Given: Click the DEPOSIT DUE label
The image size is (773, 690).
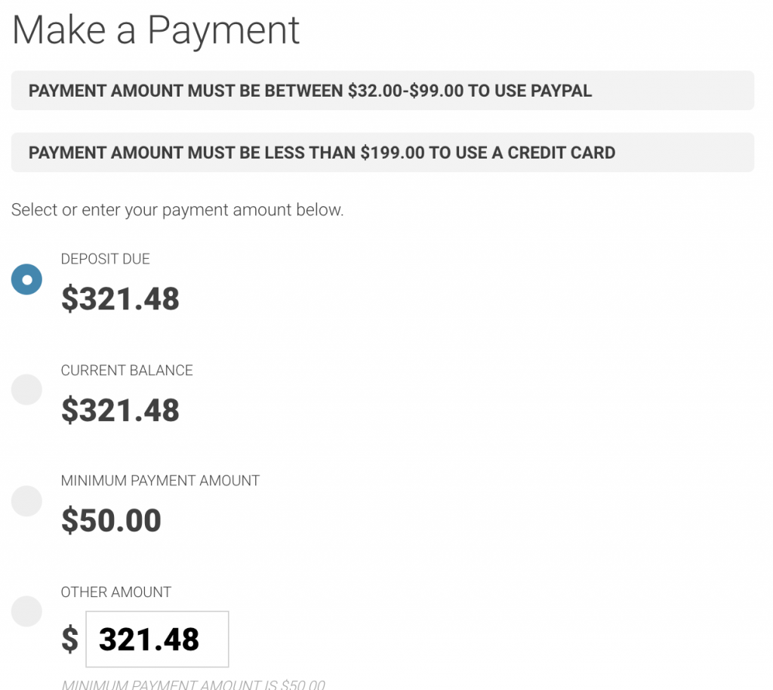Looking at the screenshot, I should coord(105,259).
